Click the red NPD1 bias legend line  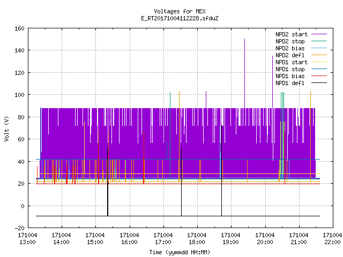pyautogui.click(x=319, y=76)
